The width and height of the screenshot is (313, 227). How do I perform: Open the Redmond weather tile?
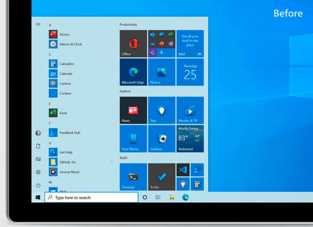point(190,139)
